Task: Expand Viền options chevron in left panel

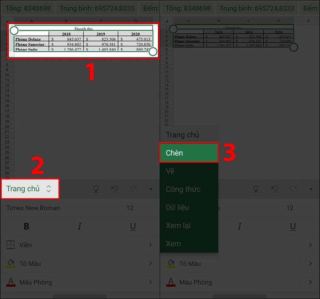Action: click(150, 245)
